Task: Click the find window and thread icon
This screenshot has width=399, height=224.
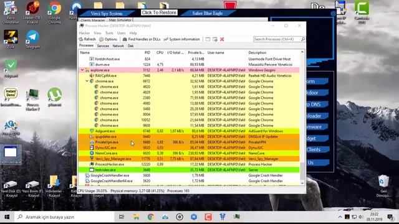Action: pos(214,39)
